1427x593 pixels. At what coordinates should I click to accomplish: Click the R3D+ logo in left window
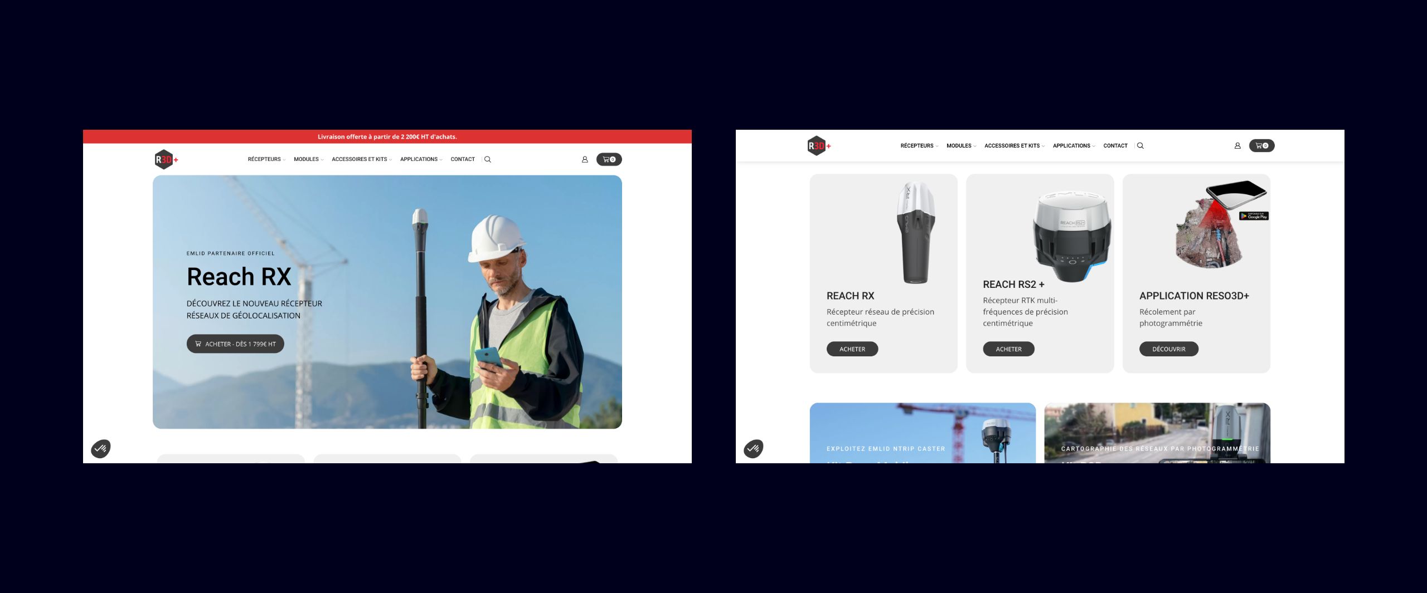pos(166,159)
